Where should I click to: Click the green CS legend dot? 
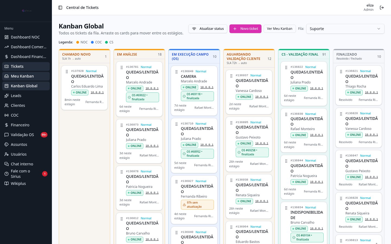coord(106,42)
